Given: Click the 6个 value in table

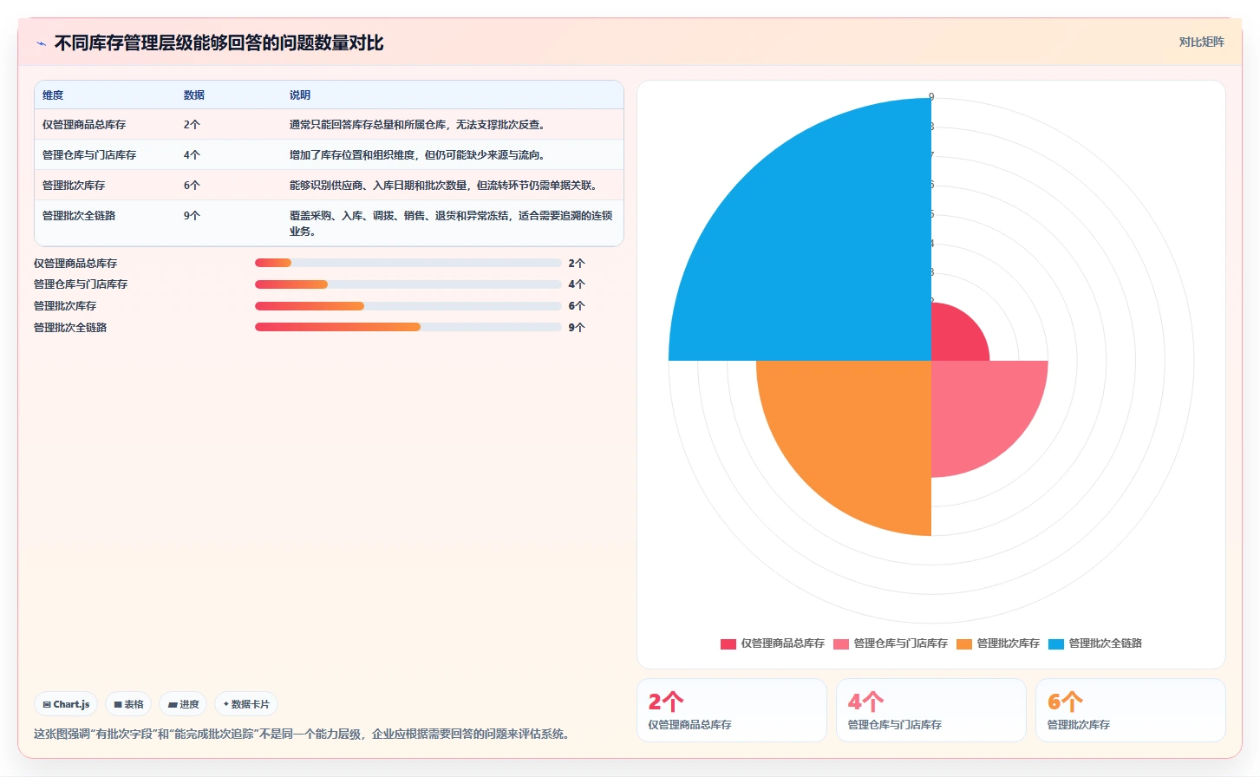Looking at the screenshot, I should click(x=192, y=186).
